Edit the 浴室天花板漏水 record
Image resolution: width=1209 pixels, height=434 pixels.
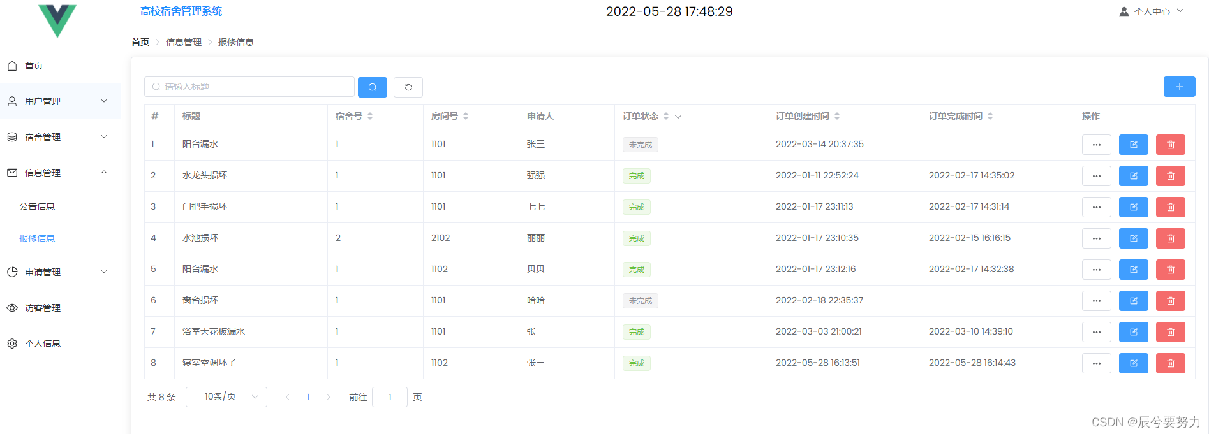[1134, 332]
